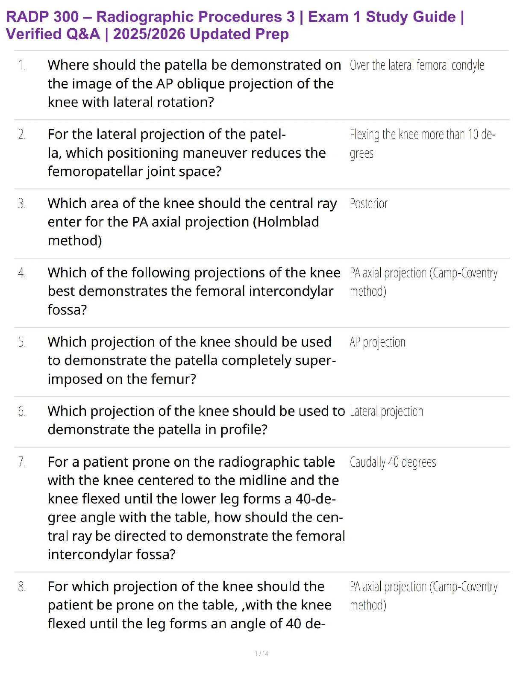Click the answer 'Posterior'
The image size is (523, 677).
[x=368, y=204]
